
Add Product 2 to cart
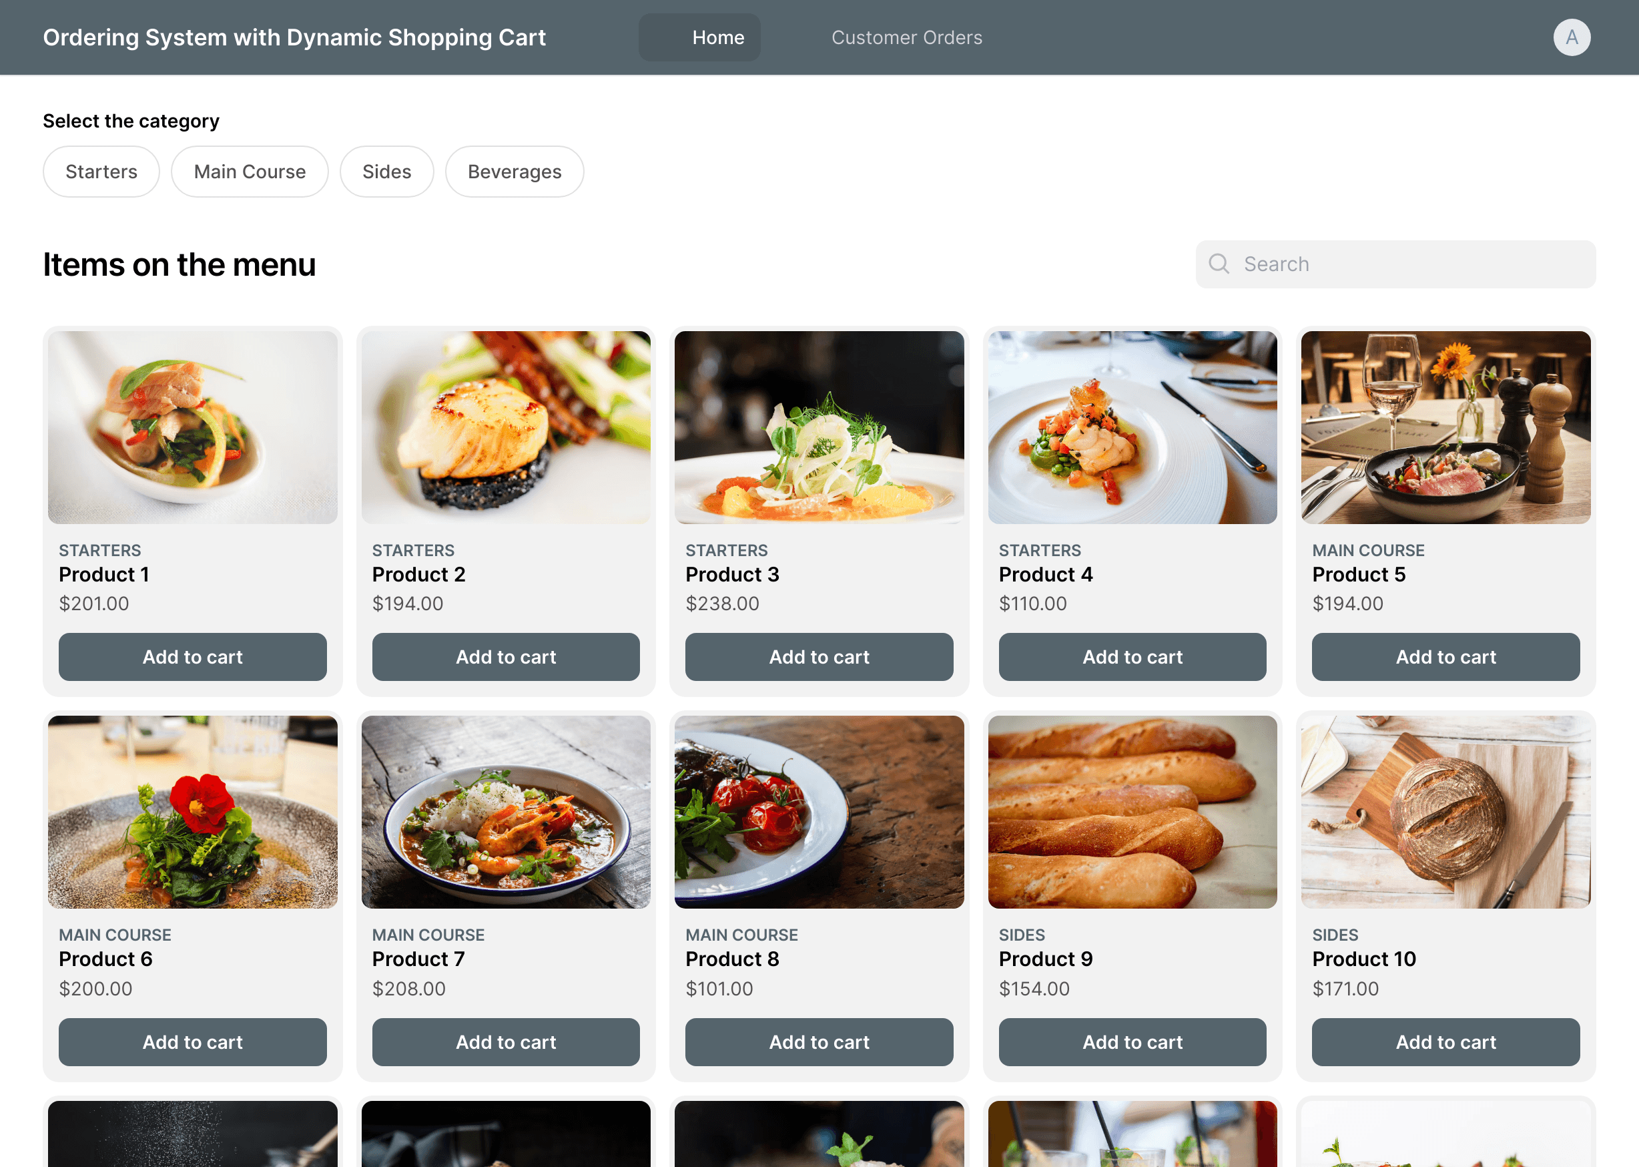[506, 657]
